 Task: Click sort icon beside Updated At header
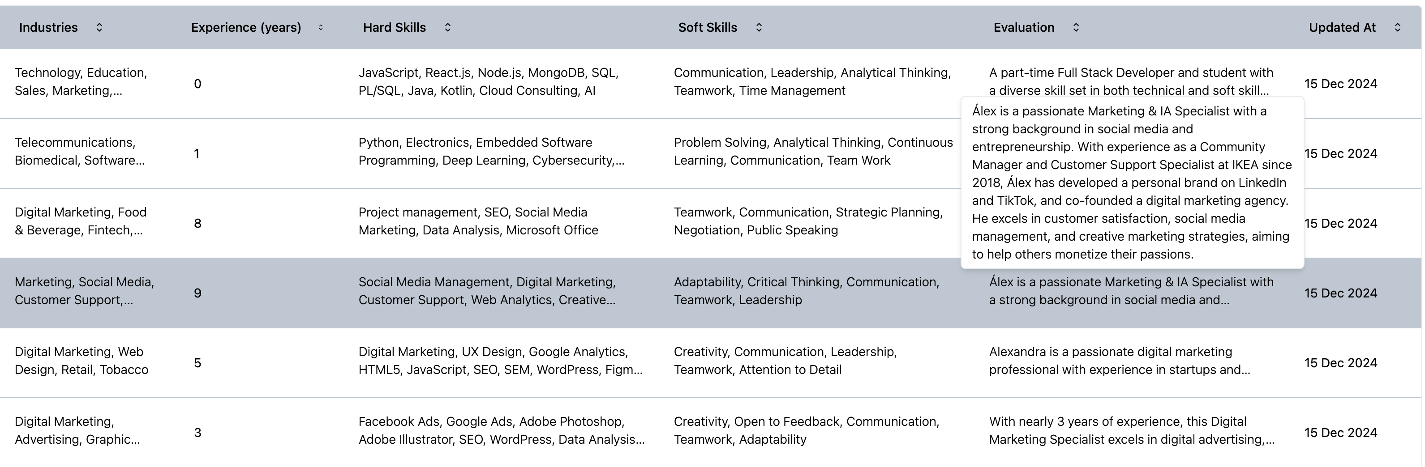point(1397,28)
